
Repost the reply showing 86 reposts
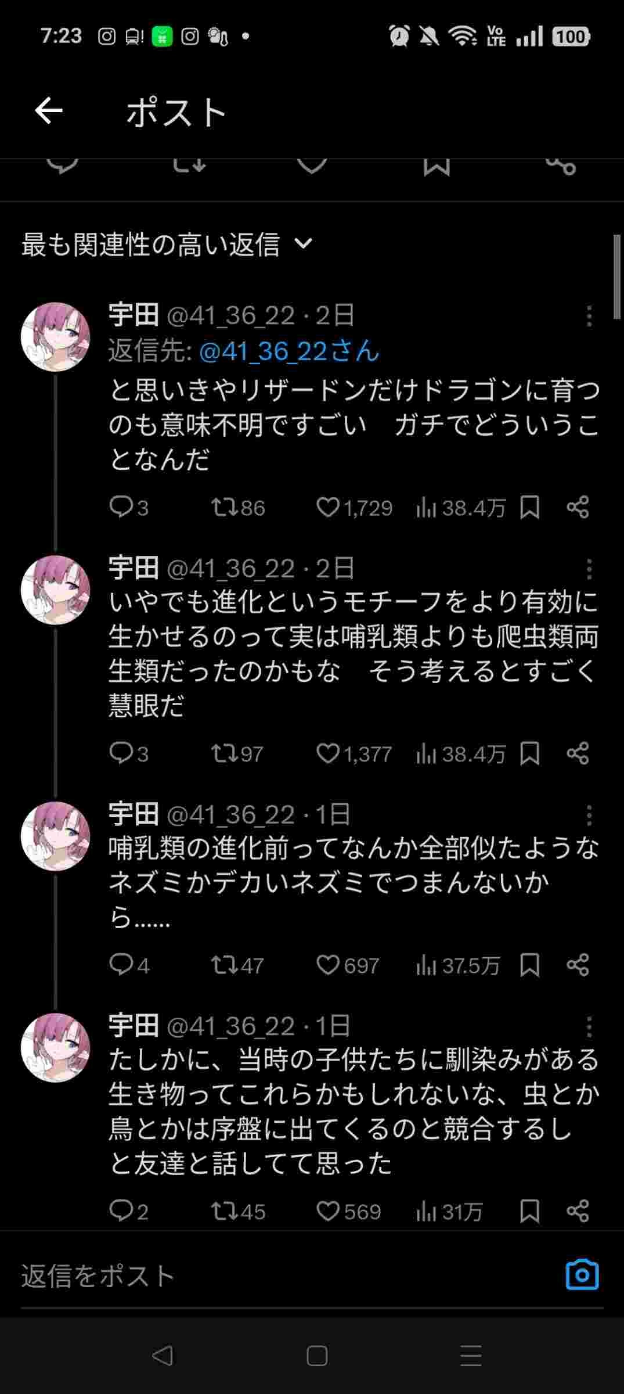(x=223, y=508)
